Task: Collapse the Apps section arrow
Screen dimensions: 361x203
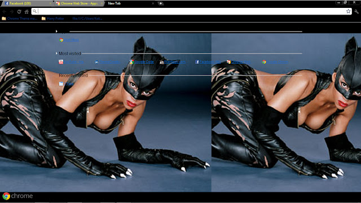Action: tap(56, 32)
